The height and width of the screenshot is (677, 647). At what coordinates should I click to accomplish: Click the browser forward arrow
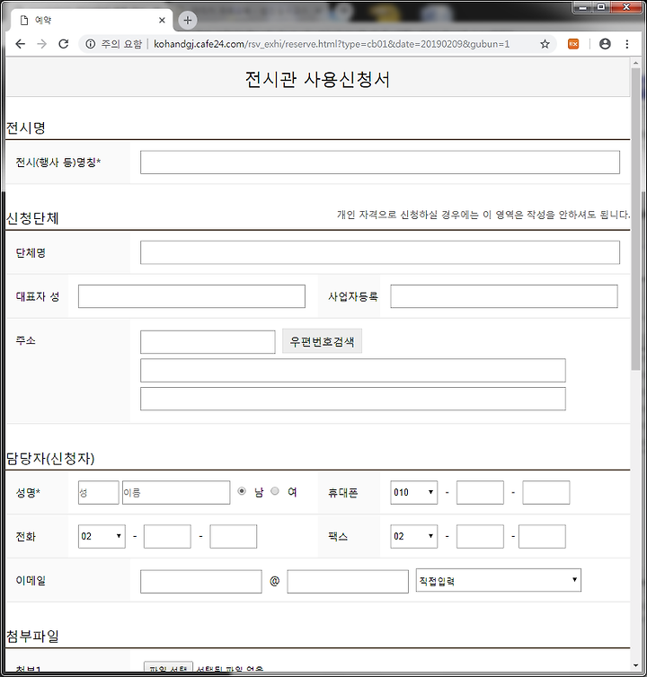pos(42,44)
